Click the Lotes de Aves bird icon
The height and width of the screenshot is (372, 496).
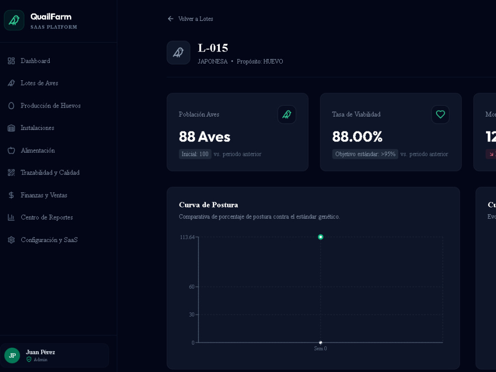11,83
